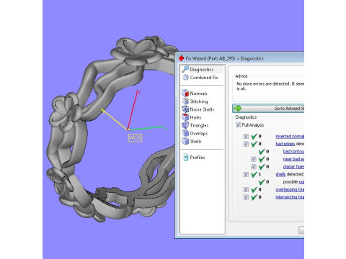Click the Go to Advised Step button
This screenshot has width=346, height=259.
[268, 109]
